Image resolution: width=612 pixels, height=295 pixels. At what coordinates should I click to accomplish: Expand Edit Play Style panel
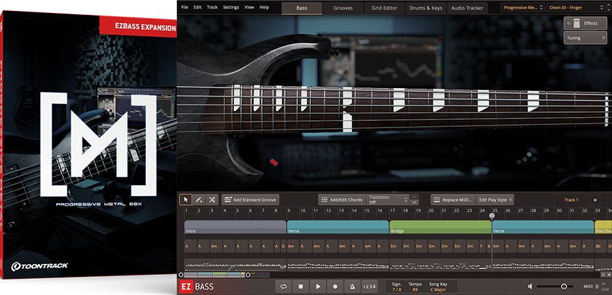tap(495, 199)
